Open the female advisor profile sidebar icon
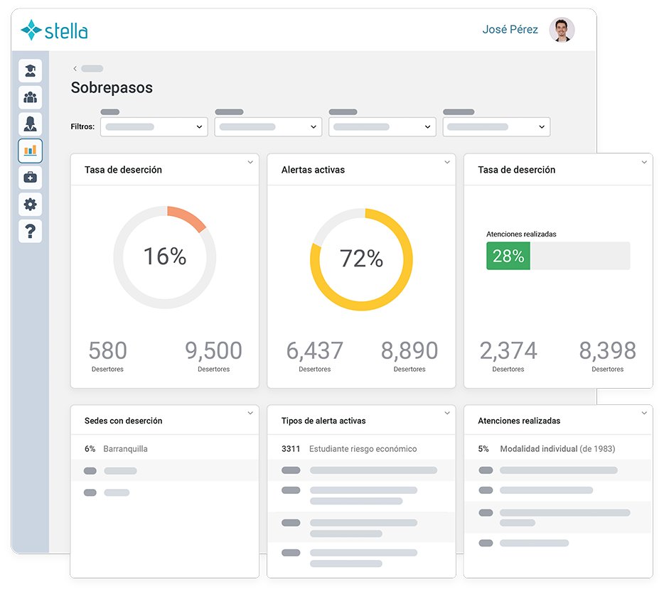This screenshot has height=604, width=664. (x=30, y=124)
